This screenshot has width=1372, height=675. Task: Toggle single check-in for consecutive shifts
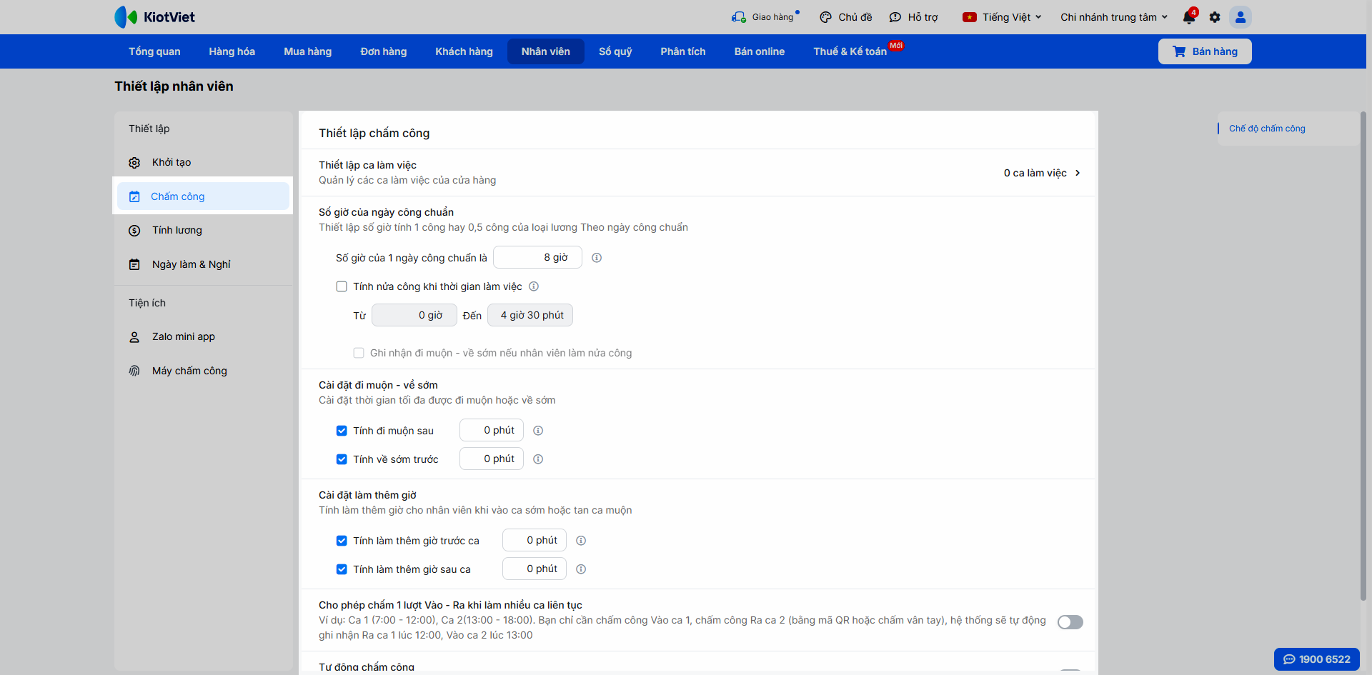click(x=1070, y=622)
